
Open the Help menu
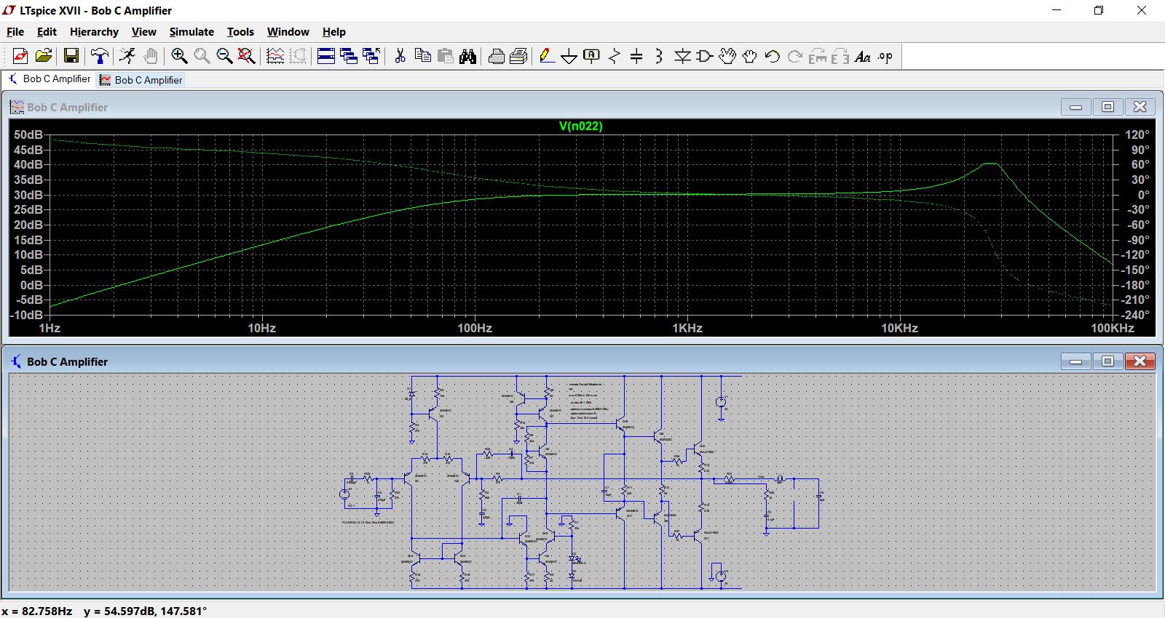[334, 32]
